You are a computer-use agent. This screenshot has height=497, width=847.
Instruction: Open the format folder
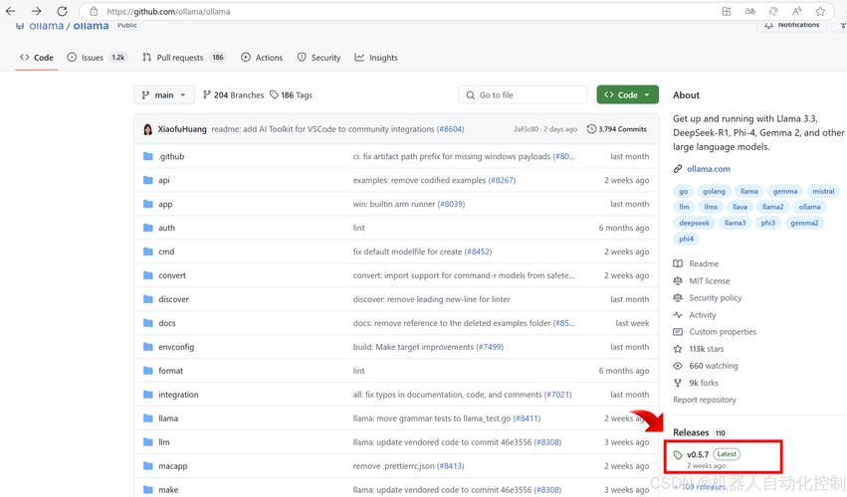click(x=171, y=371)
